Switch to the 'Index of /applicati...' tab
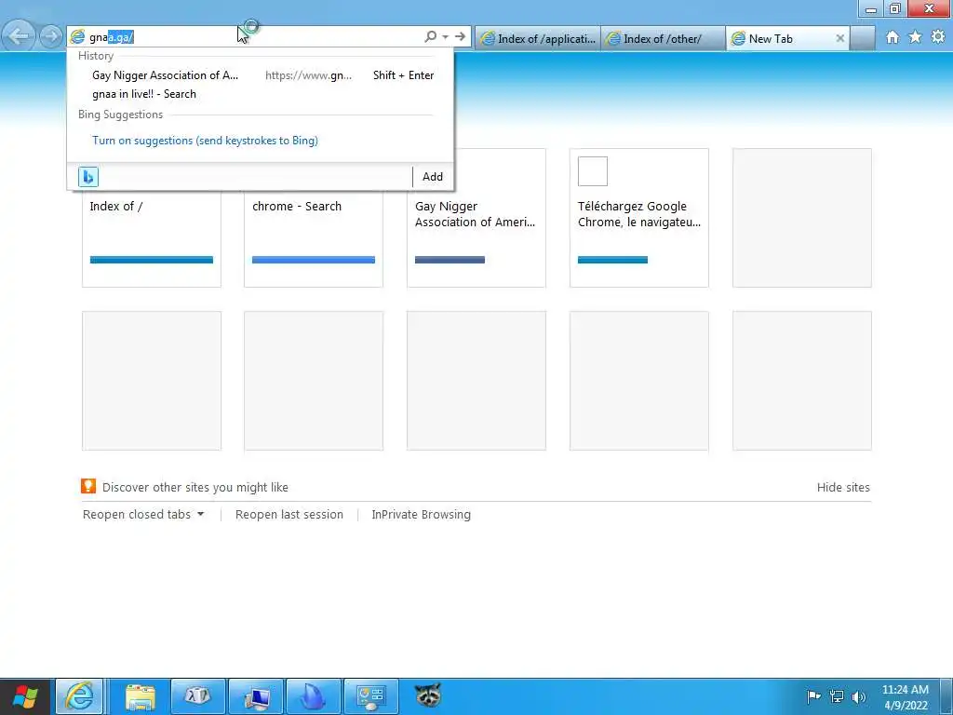Screen dimensions: 953x715 point(538,39)
